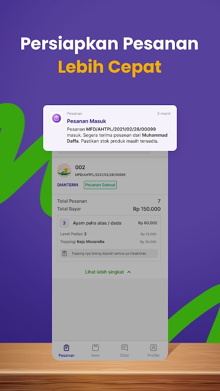Tap the restaurant logo beside order 002

(64, 170)
